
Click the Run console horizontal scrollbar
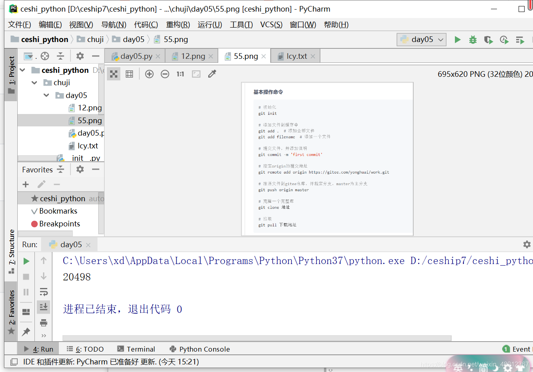[x=257, y=338]
